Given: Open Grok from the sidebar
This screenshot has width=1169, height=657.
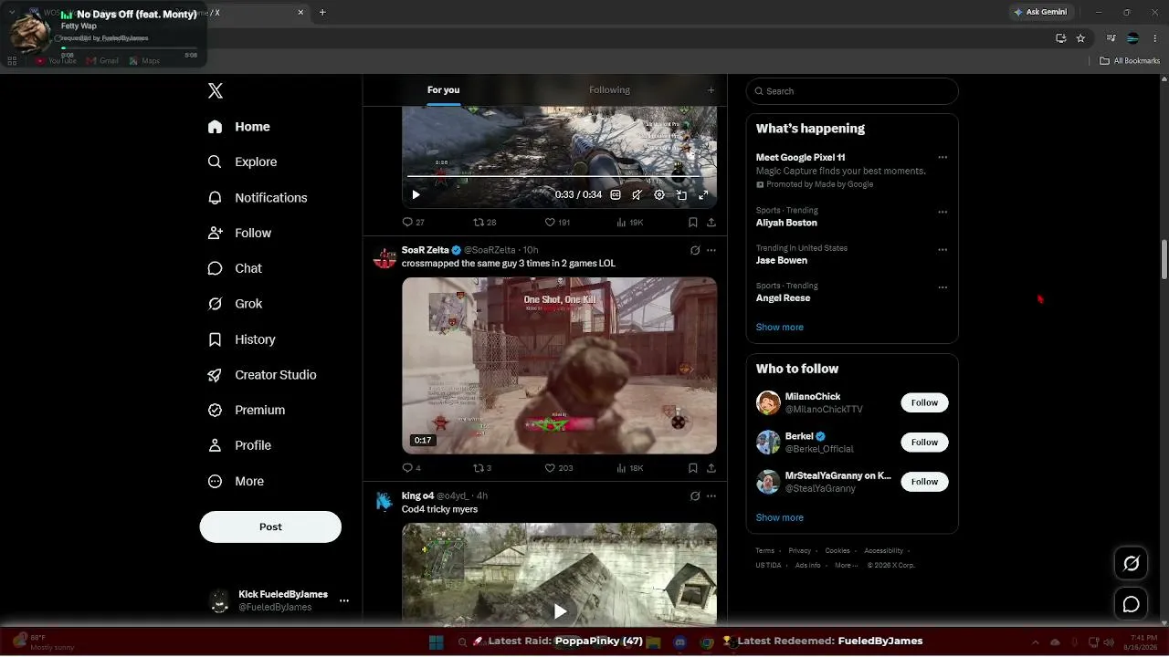Looking at the screenshot, I should click(236, 304).
